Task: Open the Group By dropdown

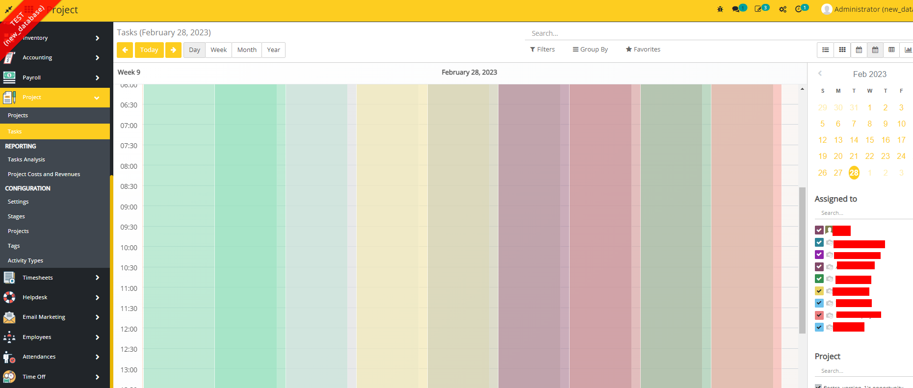Action: (590, 50)
